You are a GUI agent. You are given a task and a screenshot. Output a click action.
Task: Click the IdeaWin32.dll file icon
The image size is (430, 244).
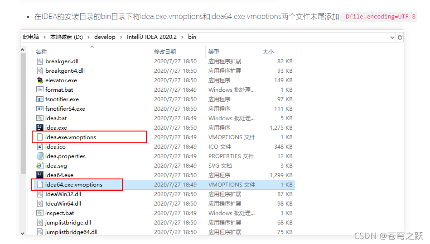point(40,194)
